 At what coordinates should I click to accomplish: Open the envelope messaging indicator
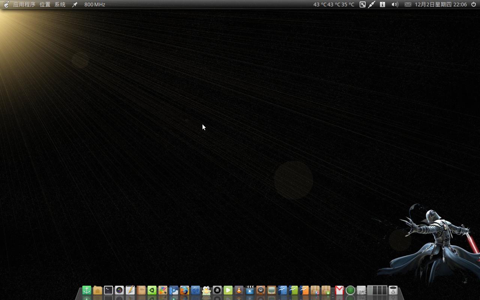coord(408,4)
